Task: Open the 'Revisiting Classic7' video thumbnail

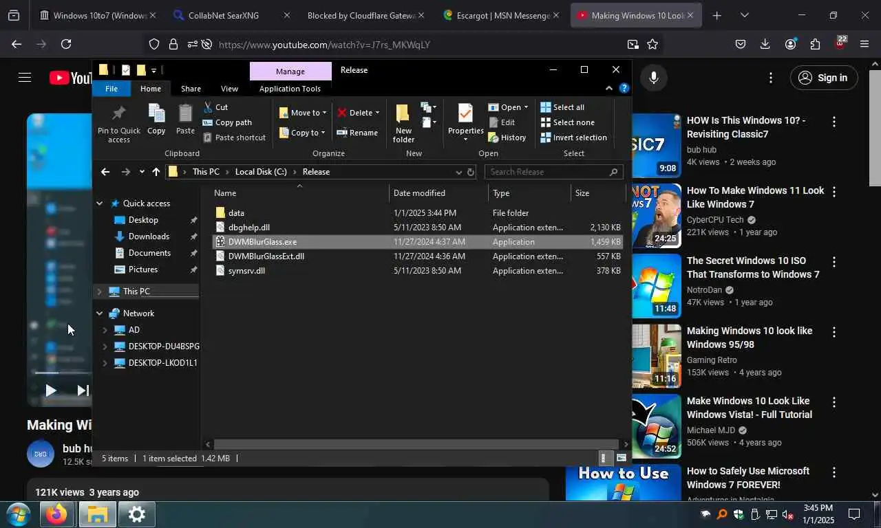Action: point(657,145)
